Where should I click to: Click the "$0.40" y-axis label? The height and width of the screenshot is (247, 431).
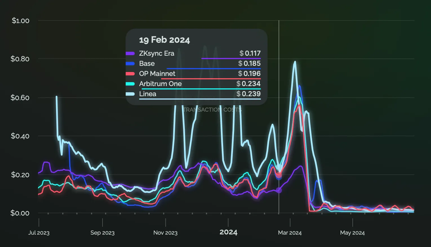(x=20, y=136)
